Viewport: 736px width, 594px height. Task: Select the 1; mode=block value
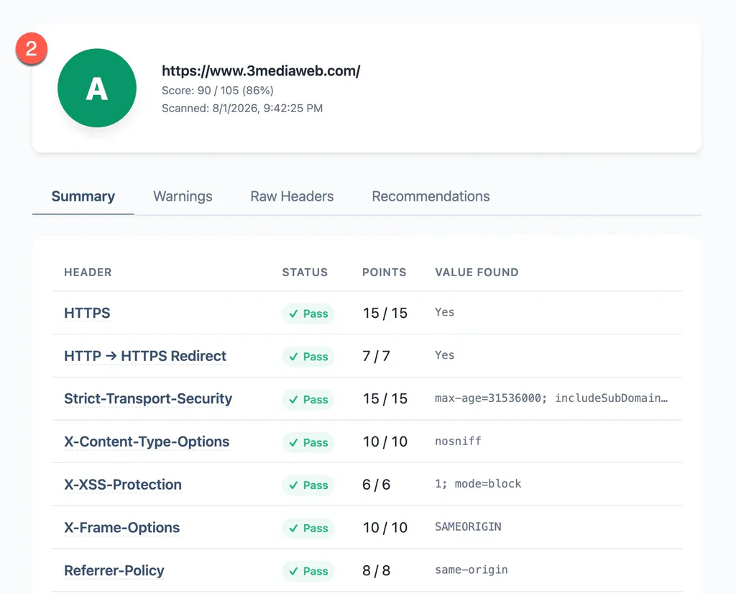tap(478, 484)
